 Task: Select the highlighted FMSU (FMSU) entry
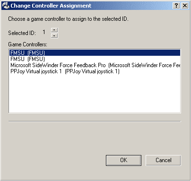[95, 53]
